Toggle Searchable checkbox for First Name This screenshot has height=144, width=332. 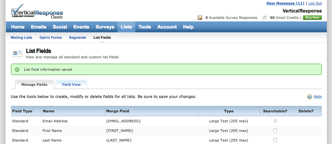point(275,130)
